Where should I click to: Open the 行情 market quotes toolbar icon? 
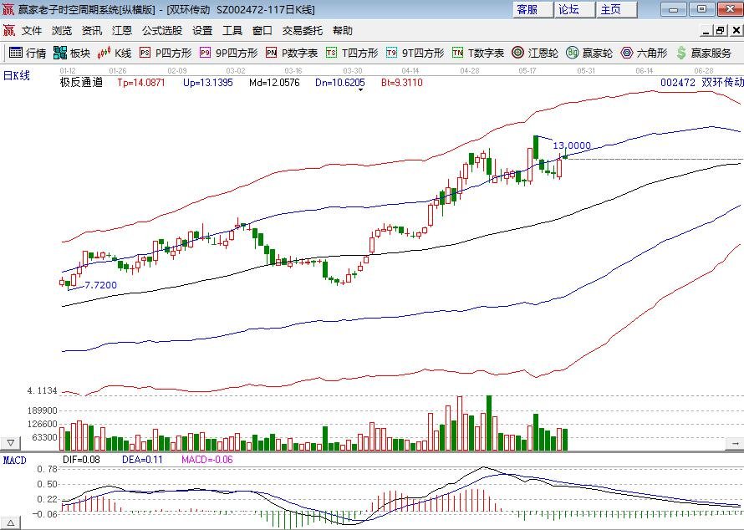coord(28,54)
